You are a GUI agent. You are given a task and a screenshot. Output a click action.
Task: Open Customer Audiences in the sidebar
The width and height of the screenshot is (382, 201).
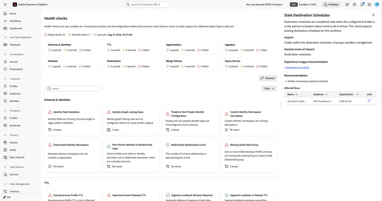point(15,94)
